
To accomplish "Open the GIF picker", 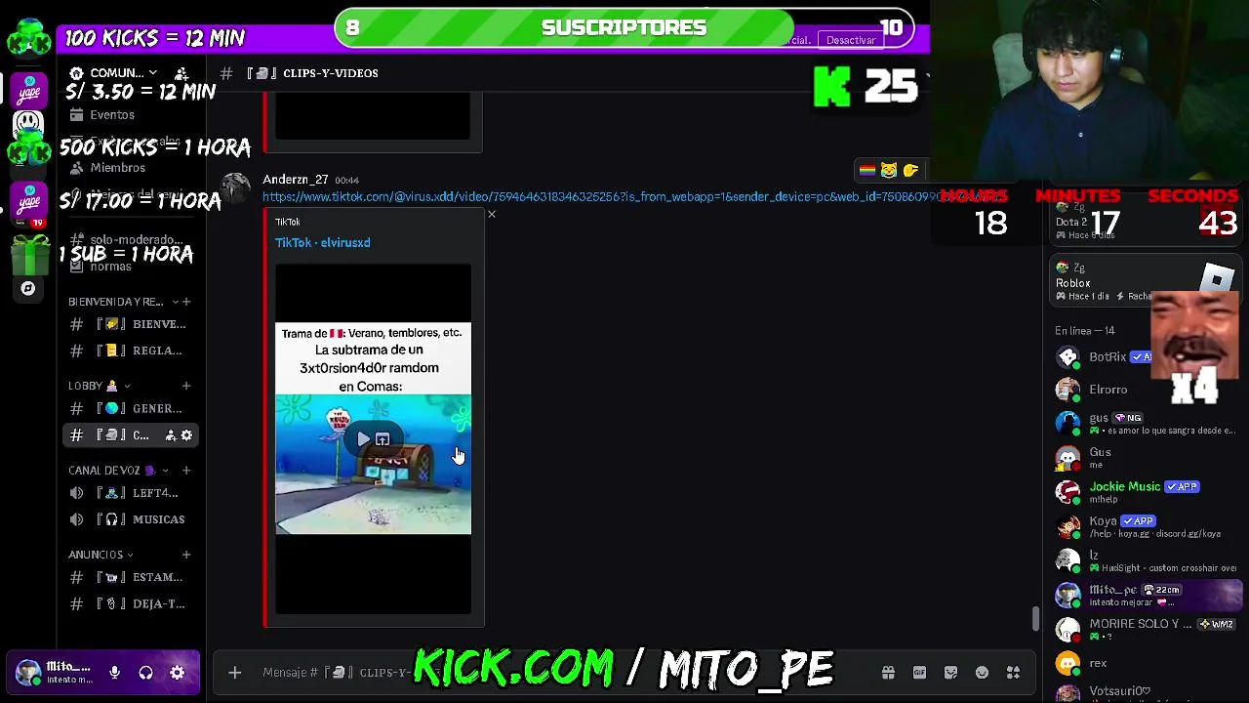I will (x=919, y=672).
